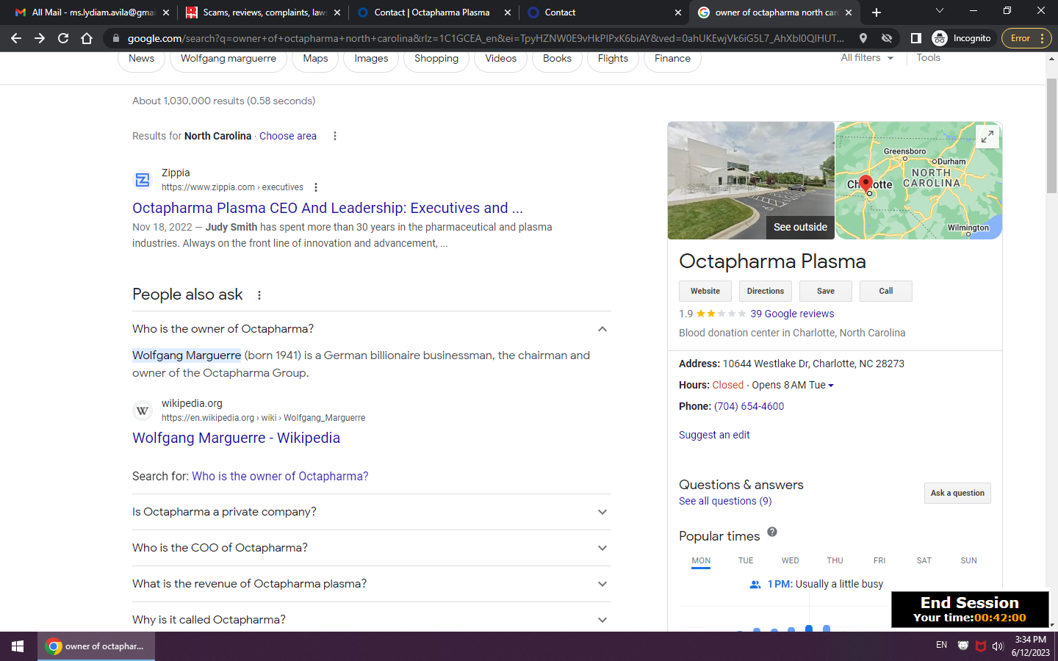Viewport: 1058px width, 661px height.
Task: Open the tab search dropdown
Action: (x=939, y=11)
